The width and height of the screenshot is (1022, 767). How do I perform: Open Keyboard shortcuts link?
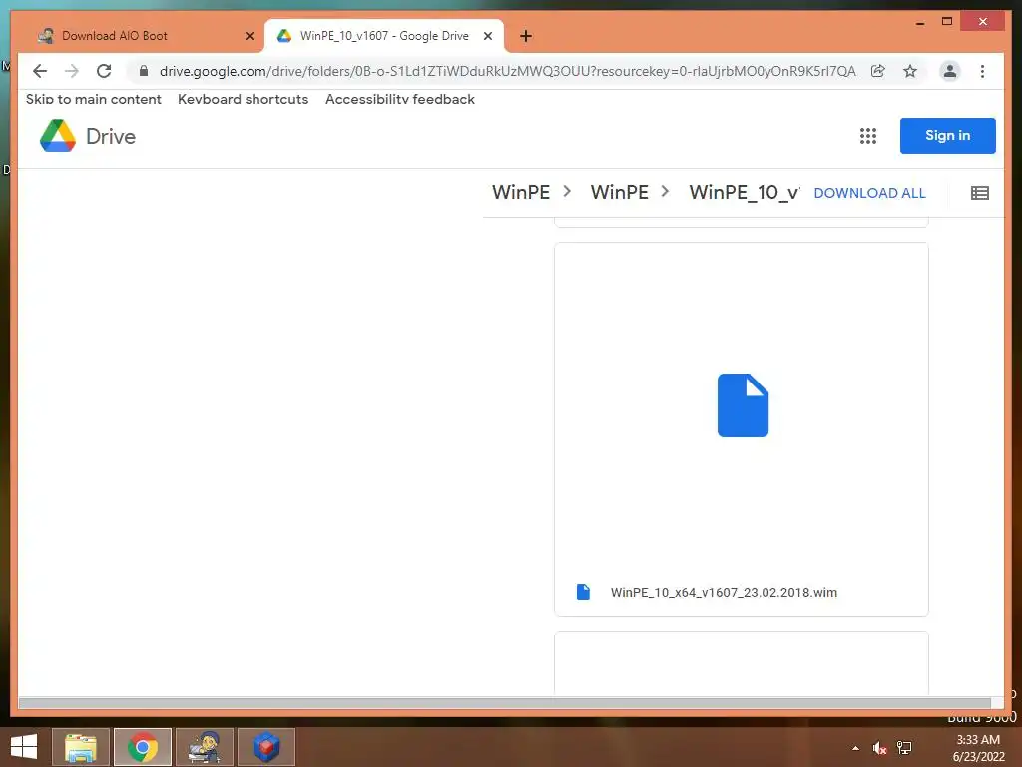244,99
